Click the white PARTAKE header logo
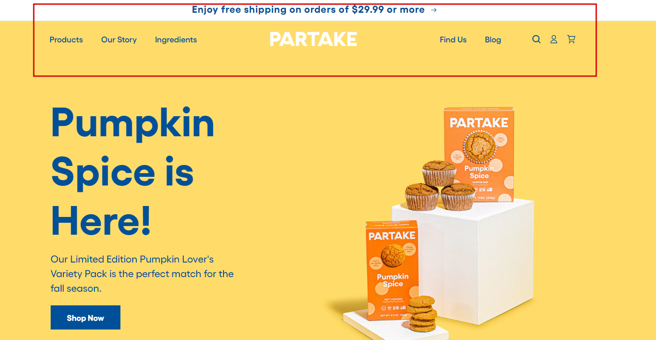 point(313,39)
